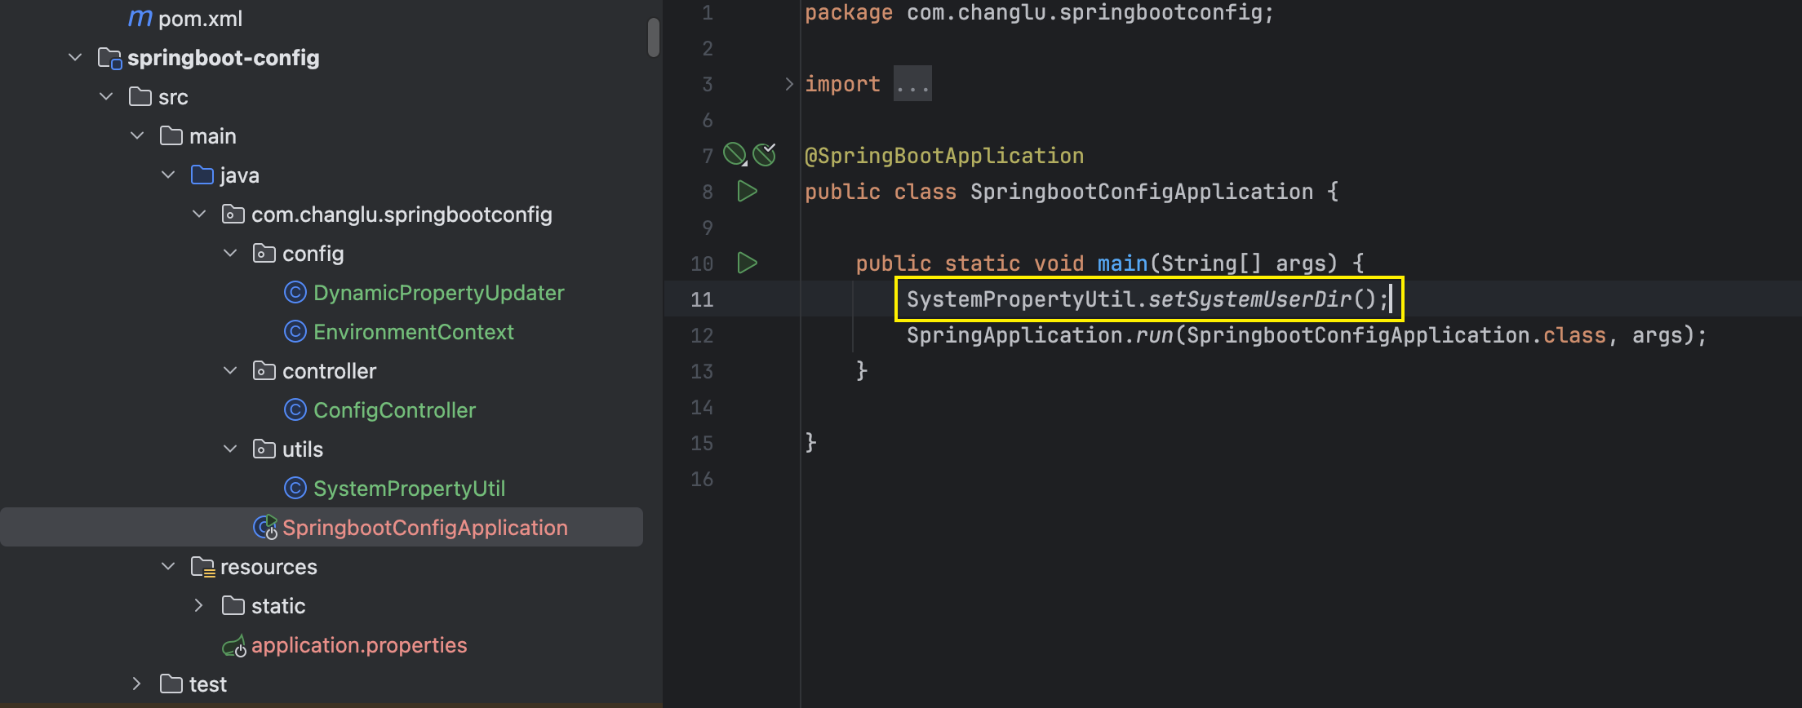Click the test folder icon
Screen dimensions: 1802x708
pos(171,684)
